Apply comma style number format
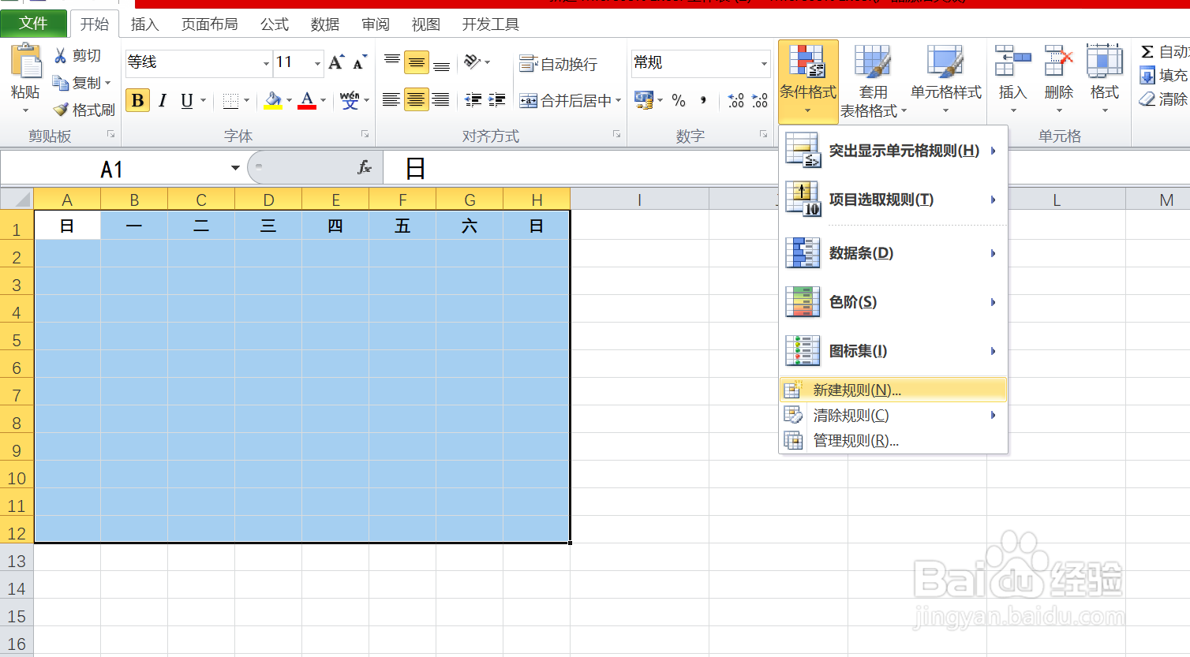Image resolution: width=1190 pixels, height=657 pixels. pyautogui.click(x=703, y=100)
